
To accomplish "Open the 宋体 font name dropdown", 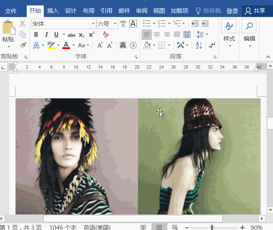I will (93, 24).
